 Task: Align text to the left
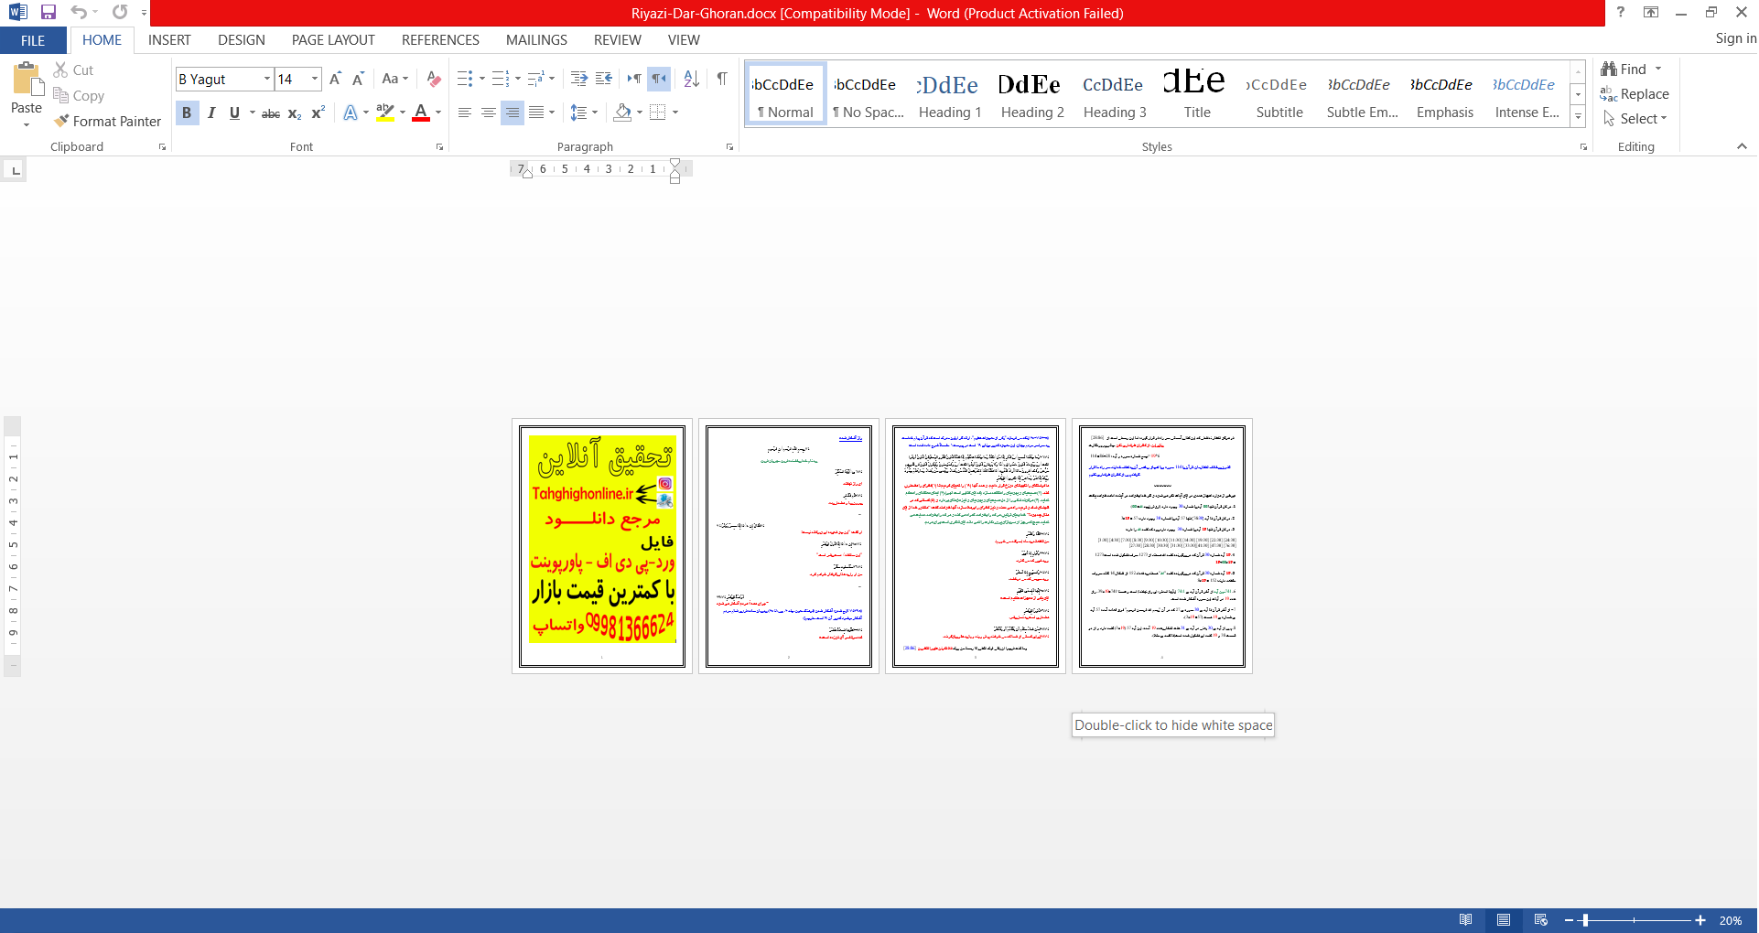tap(465, 113)
